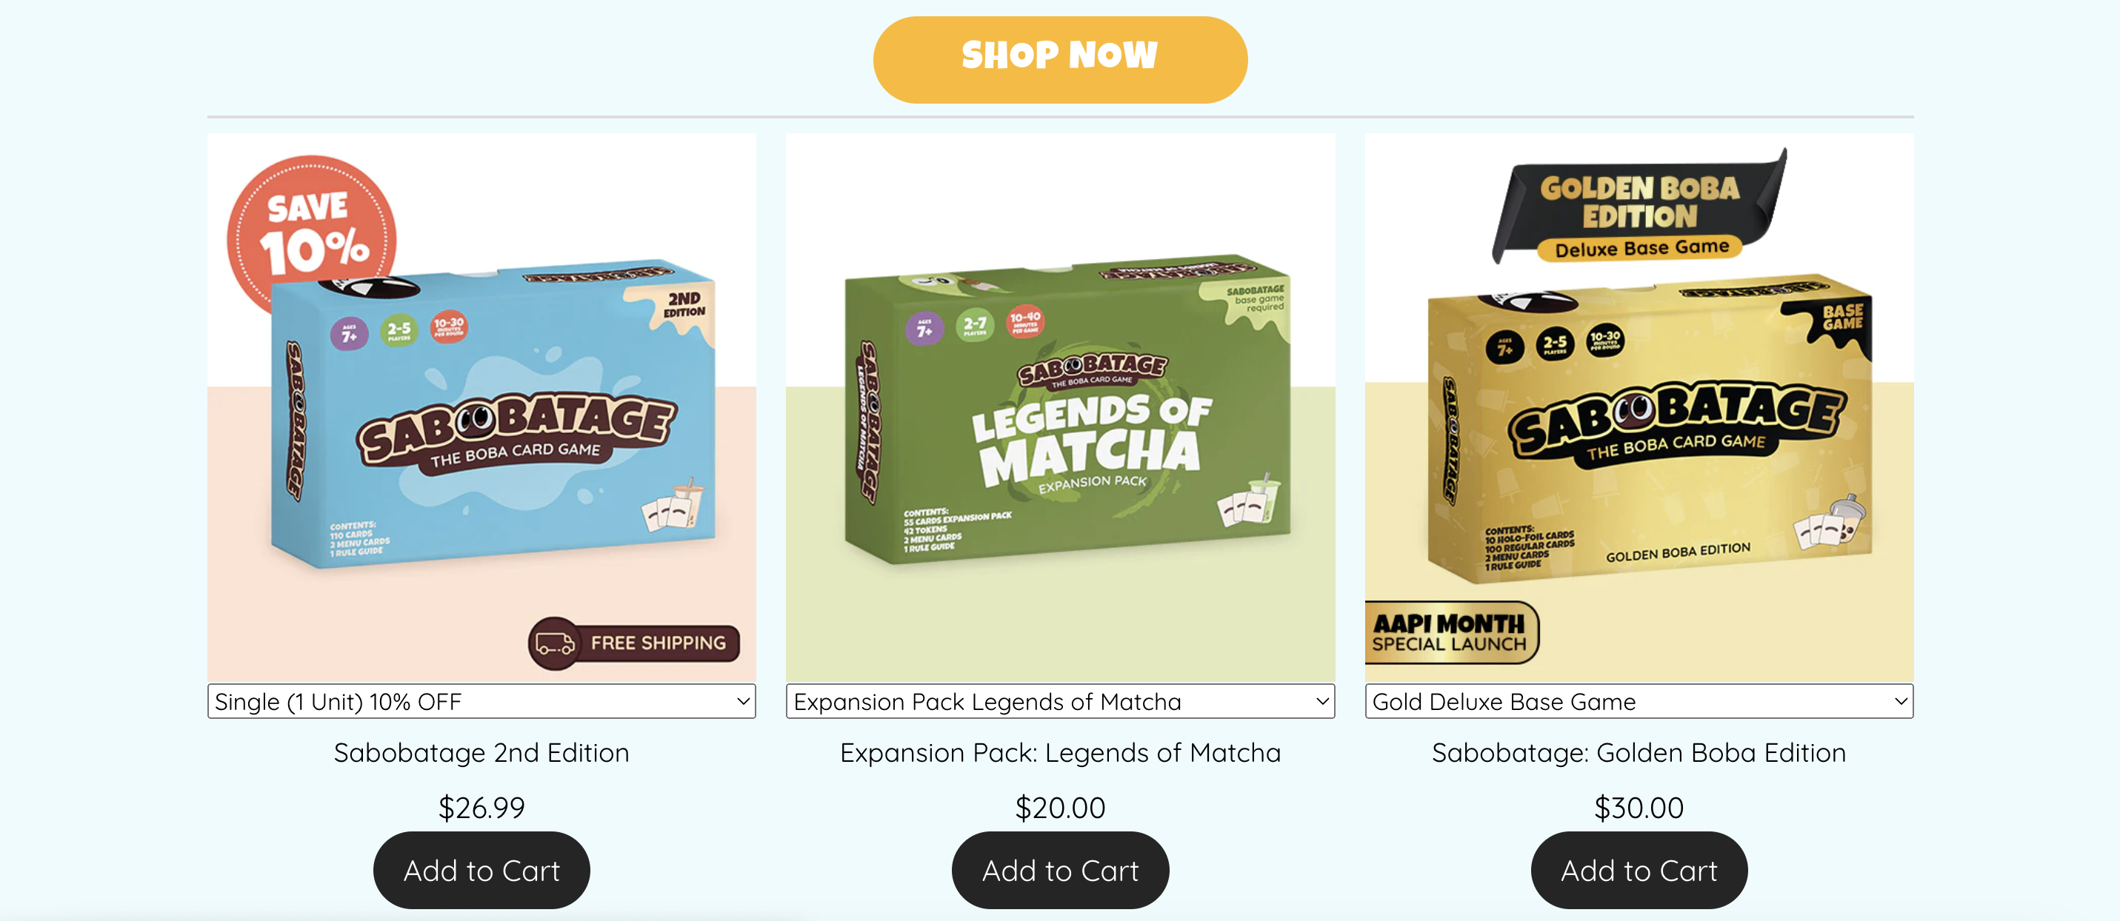
Task: Click the Sabobatage: Golden Boba Edition title
Action: point(1639,752)
